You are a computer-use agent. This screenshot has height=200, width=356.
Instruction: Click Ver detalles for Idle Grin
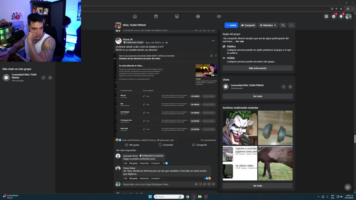[195, 96]
